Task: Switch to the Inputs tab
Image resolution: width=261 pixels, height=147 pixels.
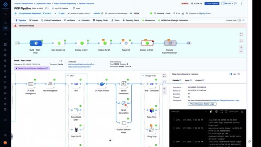Action: pyautogui.click(x=33, y=20)
